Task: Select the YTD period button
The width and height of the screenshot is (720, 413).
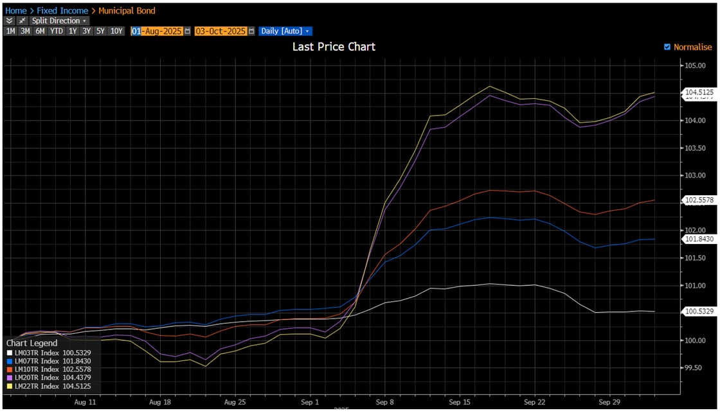Action: pos(56,30)
